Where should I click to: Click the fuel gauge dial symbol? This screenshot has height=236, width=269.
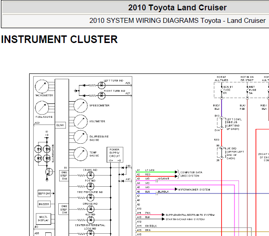[x=42, y=107]
